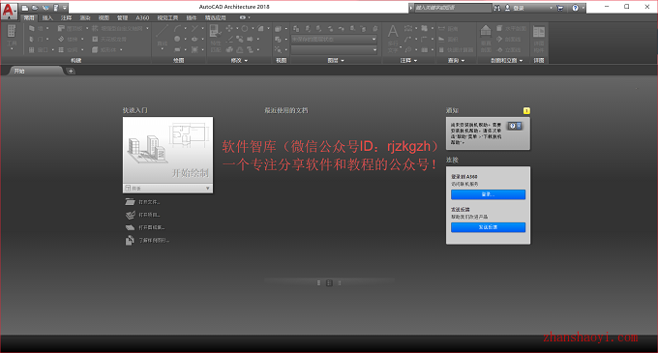Click the 水平剖面 (Horizontal Section) tool
658x353 pixels.
tap(511, 28)
